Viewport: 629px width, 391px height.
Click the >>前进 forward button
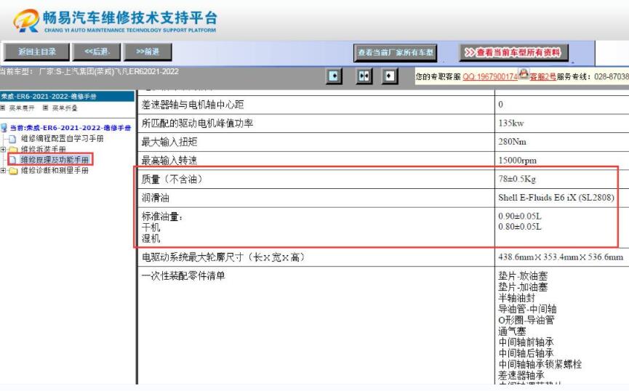tap(148, 52)
